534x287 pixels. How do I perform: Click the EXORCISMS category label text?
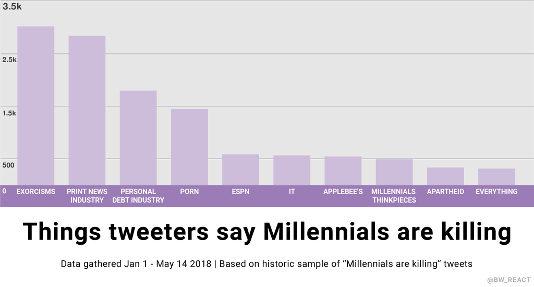click(35, 192)
